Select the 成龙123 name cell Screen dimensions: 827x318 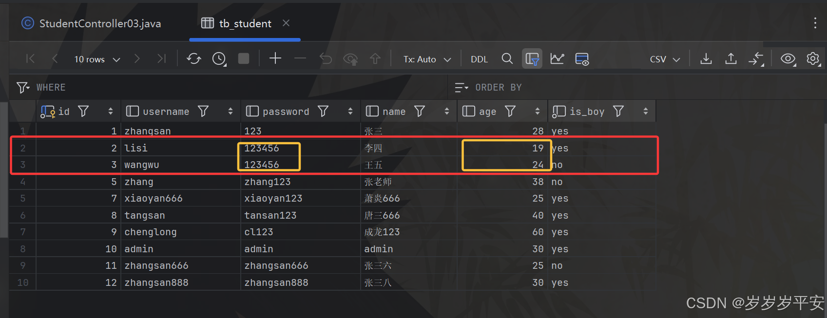409,232
